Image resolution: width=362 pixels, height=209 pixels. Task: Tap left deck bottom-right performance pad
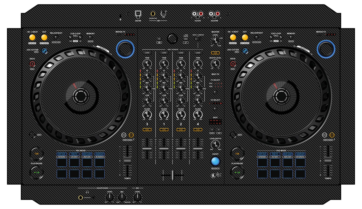[100, 174]
